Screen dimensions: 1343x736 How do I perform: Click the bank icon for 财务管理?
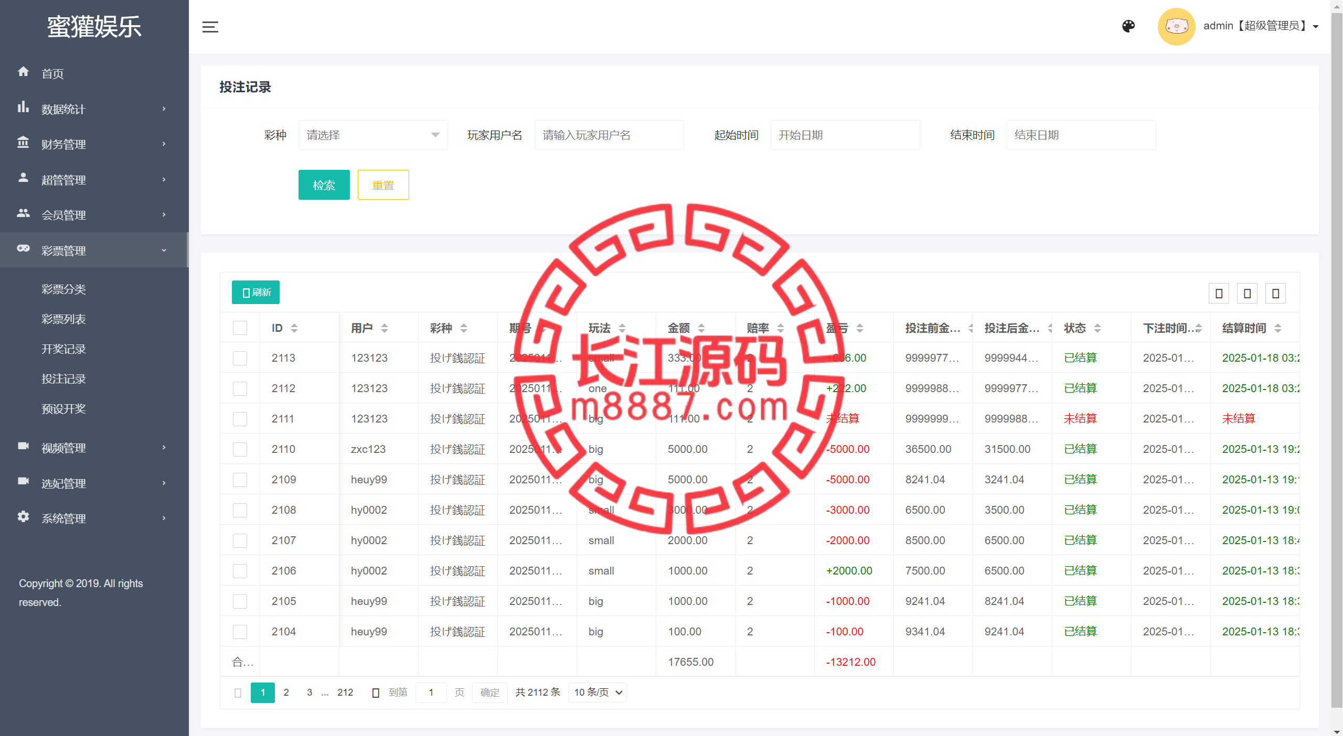23,142
